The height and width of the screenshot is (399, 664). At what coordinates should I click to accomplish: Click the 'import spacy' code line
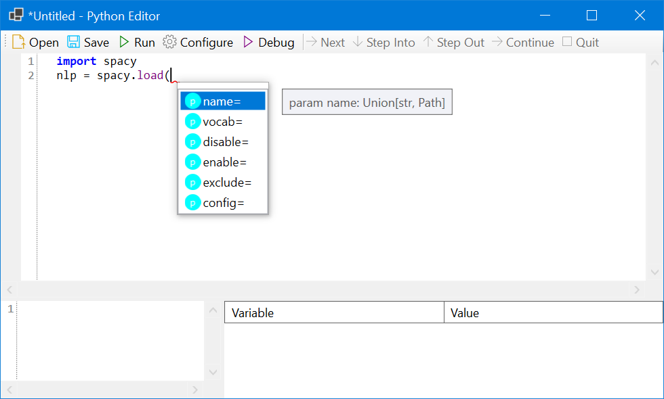click(x=96, y=62)
